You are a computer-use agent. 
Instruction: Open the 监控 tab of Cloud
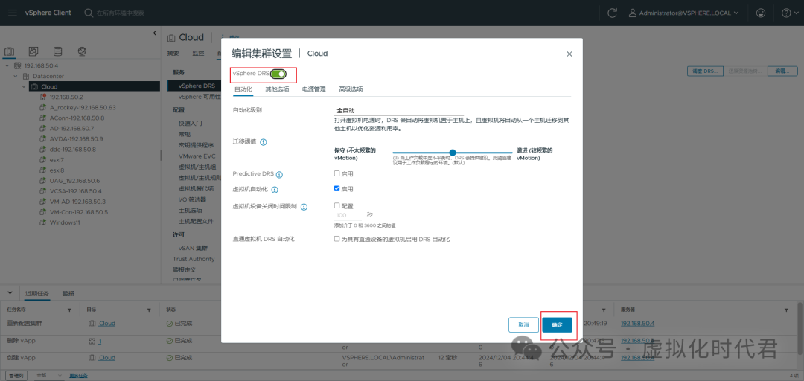pos(198,54)
